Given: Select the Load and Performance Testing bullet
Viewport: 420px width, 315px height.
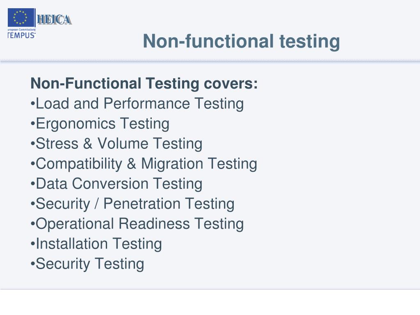Looking at the screenshot, I should point(137,104).
